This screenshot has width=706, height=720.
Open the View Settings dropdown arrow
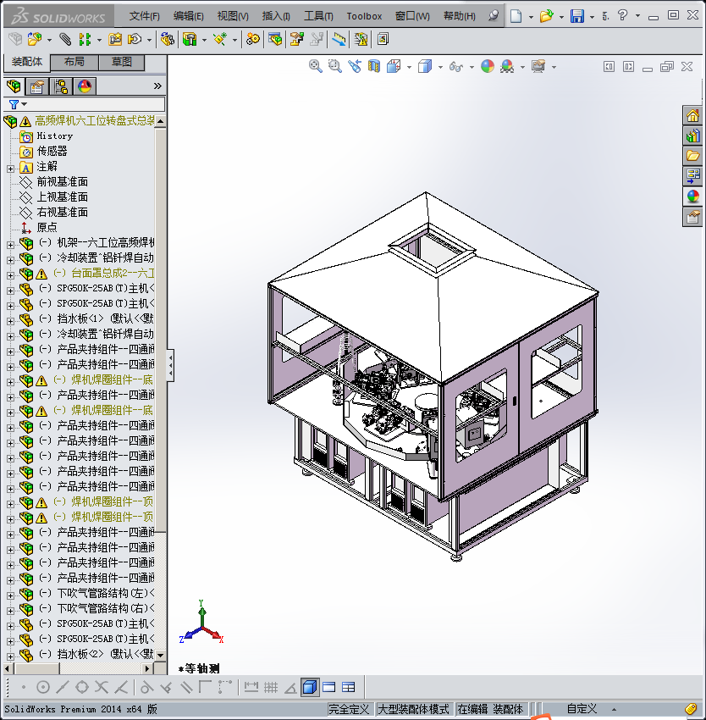tap(554, 68)
